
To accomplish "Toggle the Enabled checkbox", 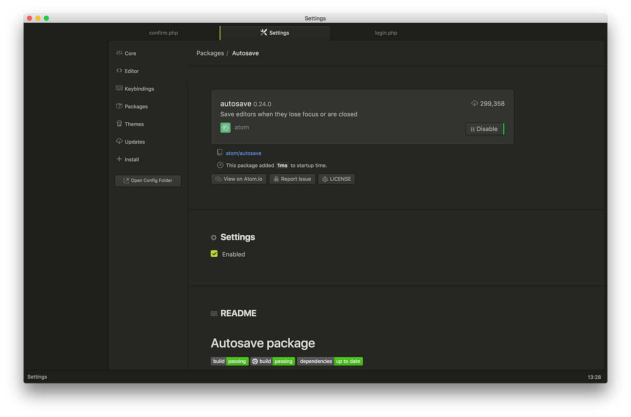I will 214,254.
